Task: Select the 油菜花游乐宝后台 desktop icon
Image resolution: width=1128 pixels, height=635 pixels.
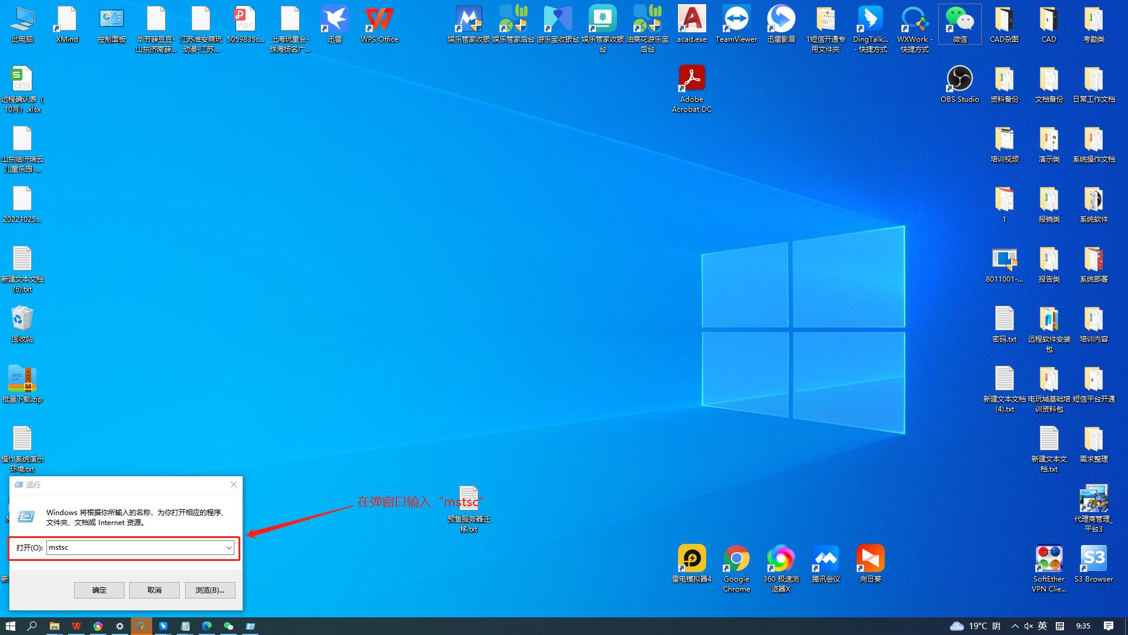Action: point(647,29)
